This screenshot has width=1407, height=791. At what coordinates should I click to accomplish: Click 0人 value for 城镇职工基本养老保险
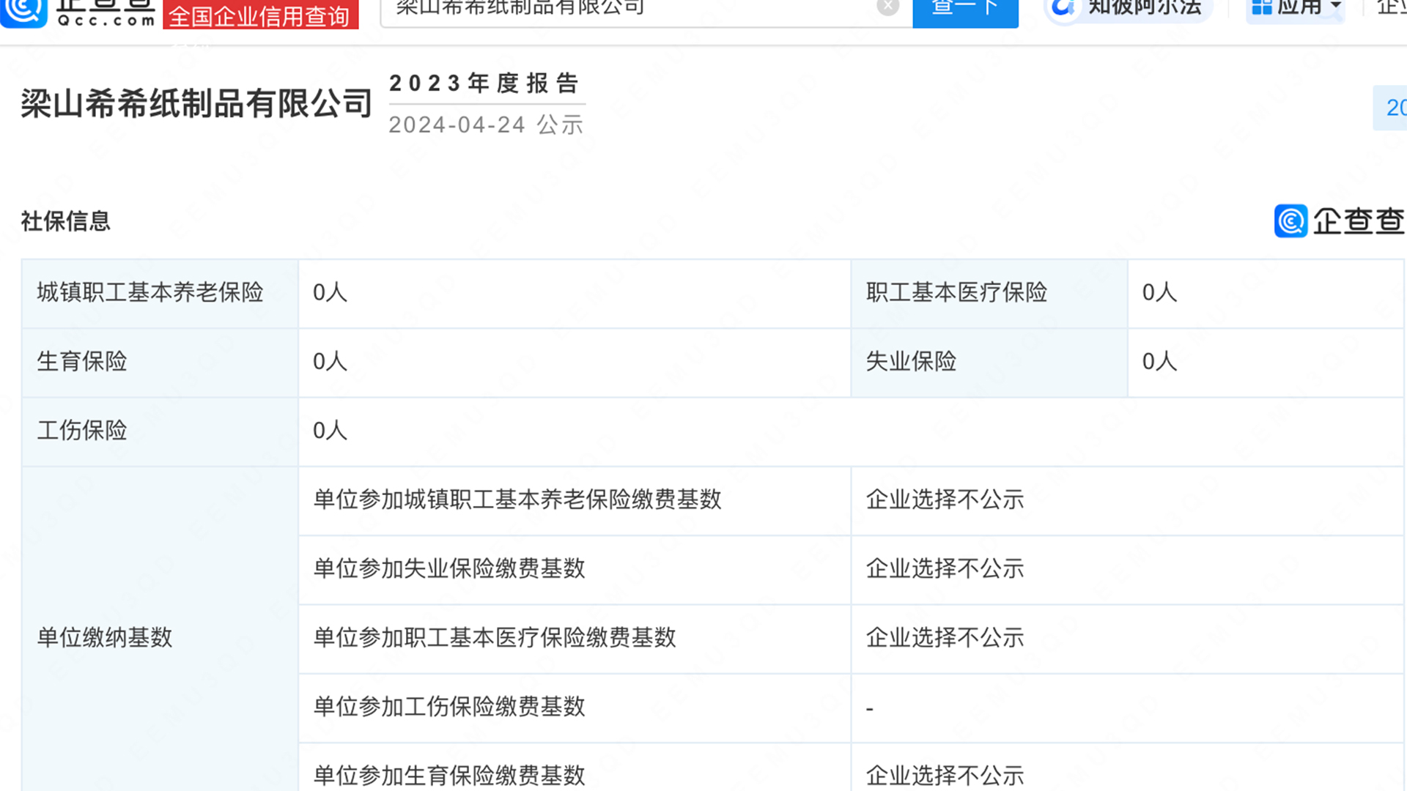point(330,292)
